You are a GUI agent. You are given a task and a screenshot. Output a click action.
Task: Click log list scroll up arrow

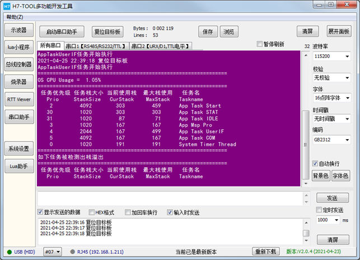306,223
